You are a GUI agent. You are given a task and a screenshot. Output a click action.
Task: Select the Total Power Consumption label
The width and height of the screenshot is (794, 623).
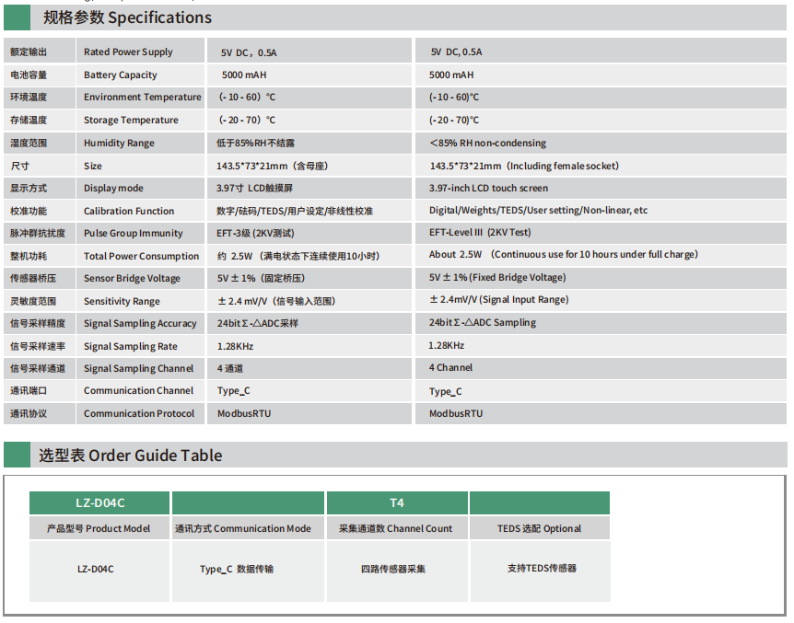(141, 256)
